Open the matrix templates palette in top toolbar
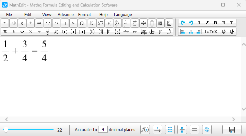 point(160,23)
